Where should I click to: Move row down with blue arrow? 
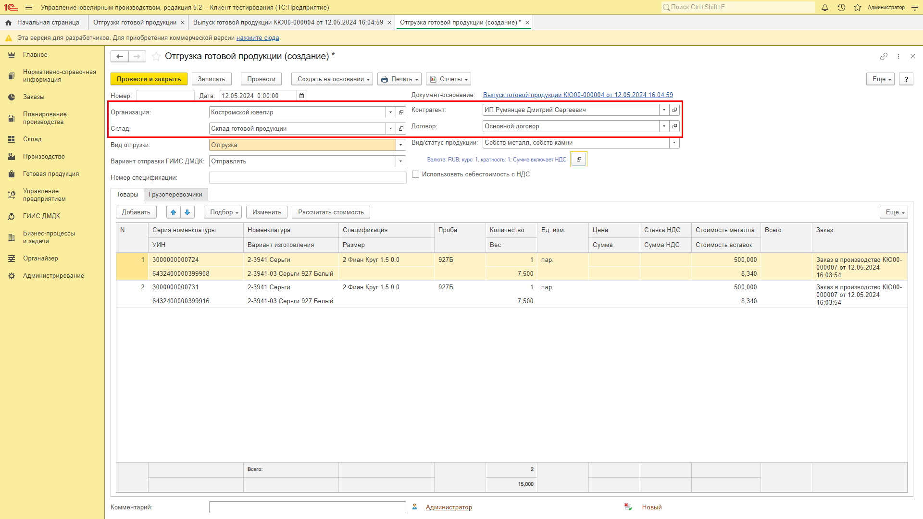click(187, 212)
